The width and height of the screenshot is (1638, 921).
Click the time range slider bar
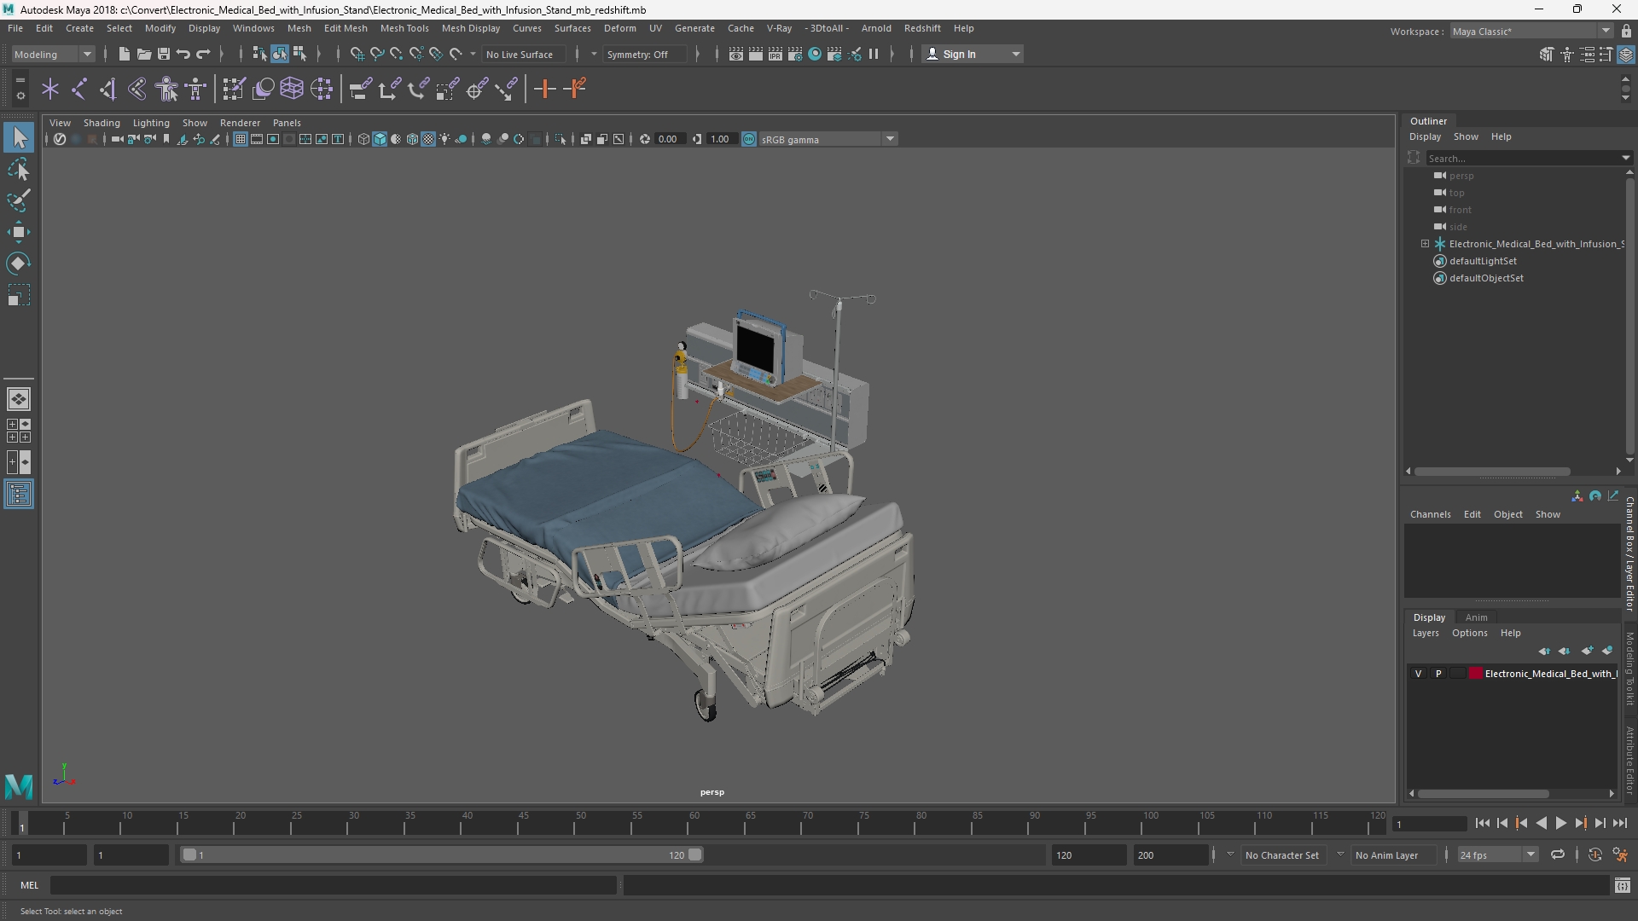click(440, 854)
